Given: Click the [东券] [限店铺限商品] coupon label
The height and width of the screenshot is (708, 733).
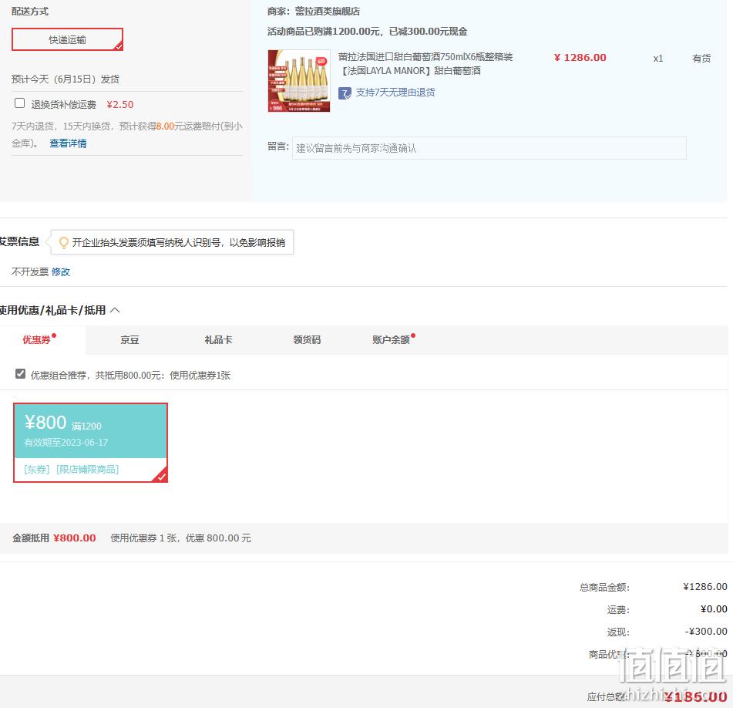Looking at the screenshot, I should pos(71,469).
